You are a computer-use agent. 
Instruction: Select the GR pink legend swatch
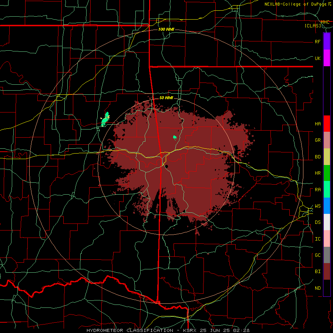tap(327, 140)
